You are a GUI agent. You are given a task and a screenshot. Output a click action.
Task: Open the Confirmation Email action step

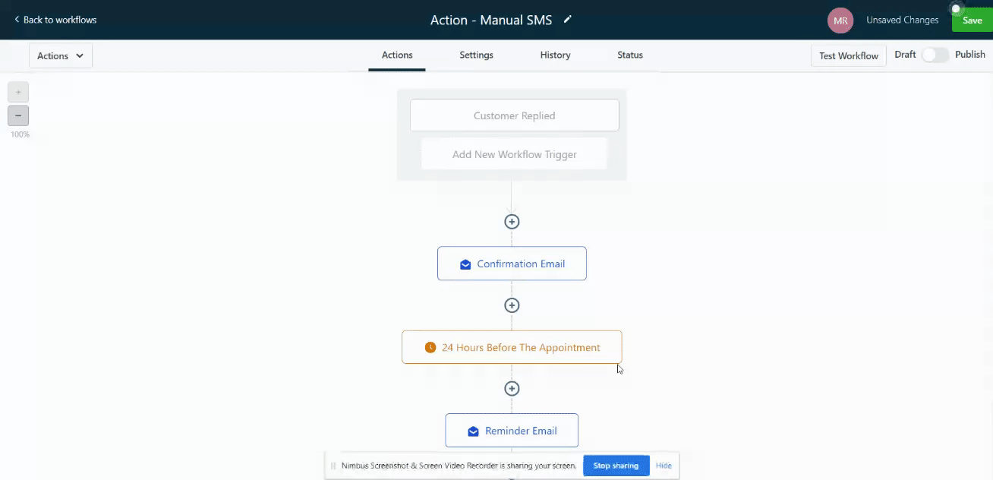(512, 264)
